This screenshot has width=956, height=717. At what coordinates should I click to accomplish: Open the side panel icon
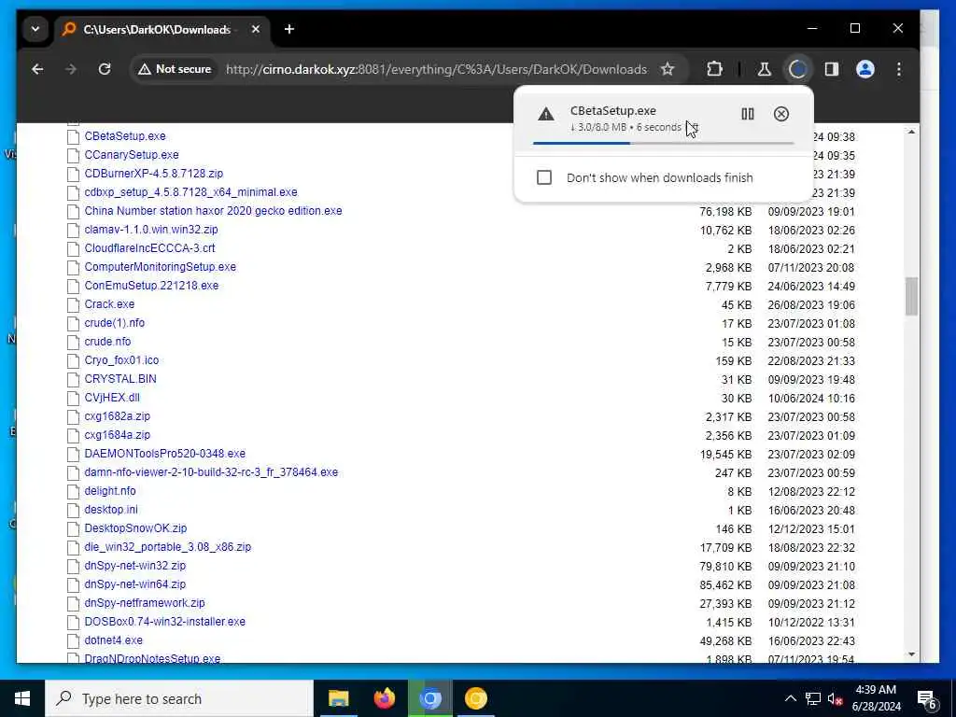point(832,69)
